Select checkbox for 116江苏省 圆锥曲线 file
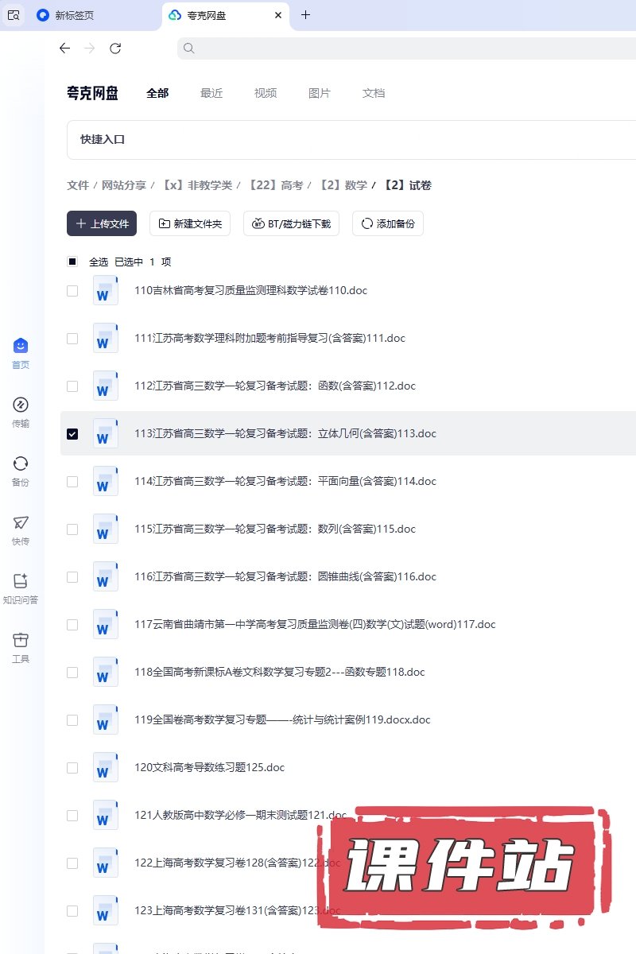The image size is (636, 954). pyautogui.click(x=72, y=576)
